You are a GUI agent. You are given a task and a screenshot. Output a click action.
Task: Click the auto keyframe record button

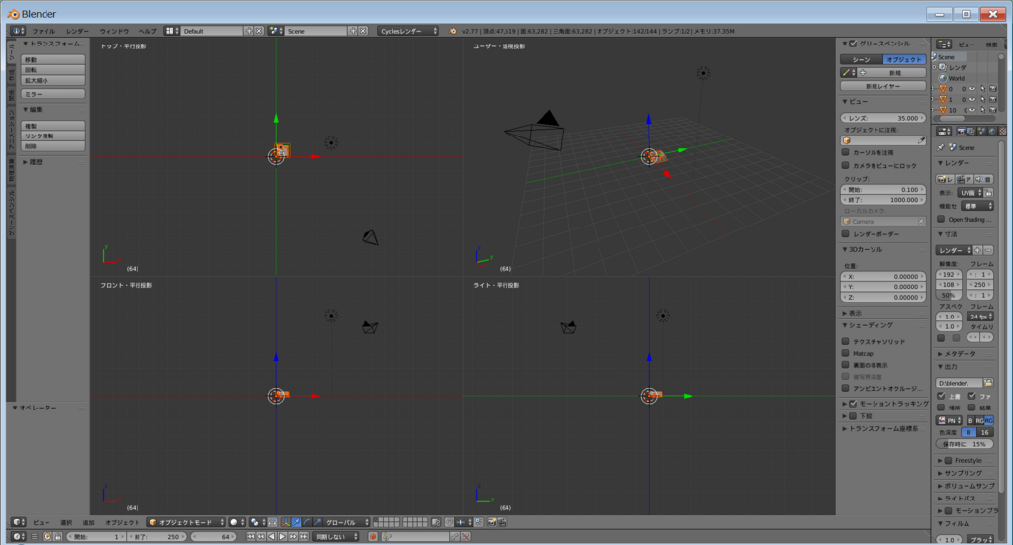click(x=373, y=537)
